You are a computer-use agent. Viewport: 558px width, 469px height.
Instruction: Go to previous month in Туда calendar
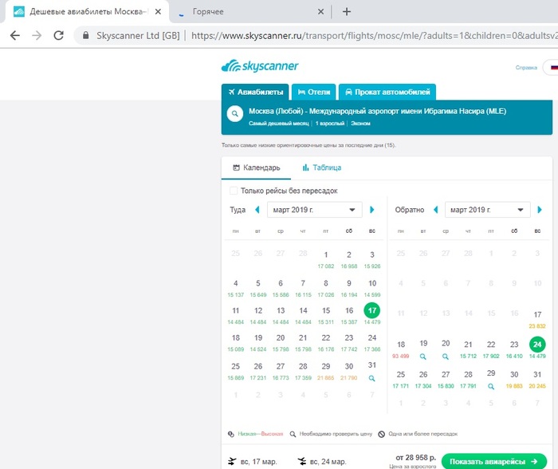tap(257, 210)
